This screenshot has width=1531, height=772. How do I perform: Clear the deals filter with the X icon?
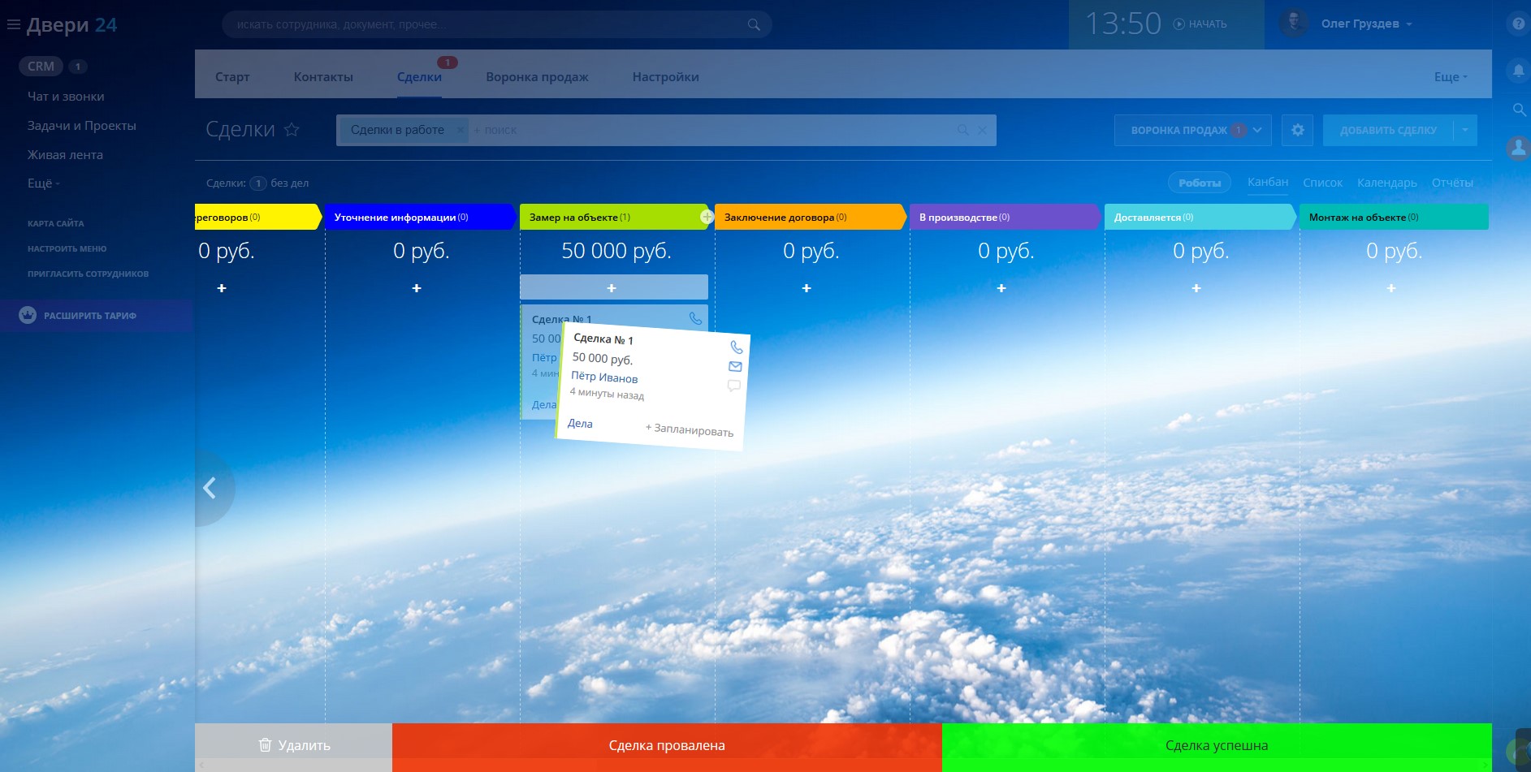pyautogui.click(x=982, y=130)
